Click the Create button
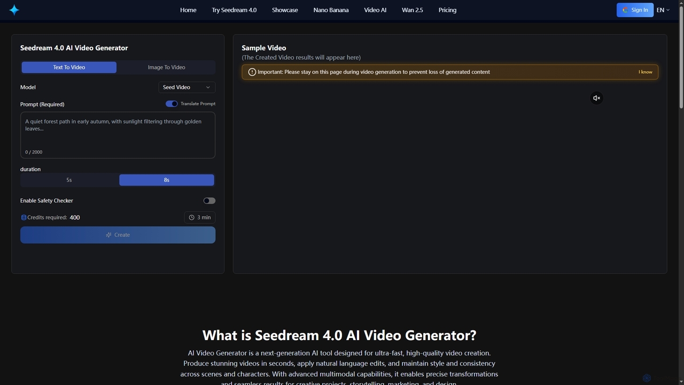Screen dimensions: 684x385 coord(118,235)
